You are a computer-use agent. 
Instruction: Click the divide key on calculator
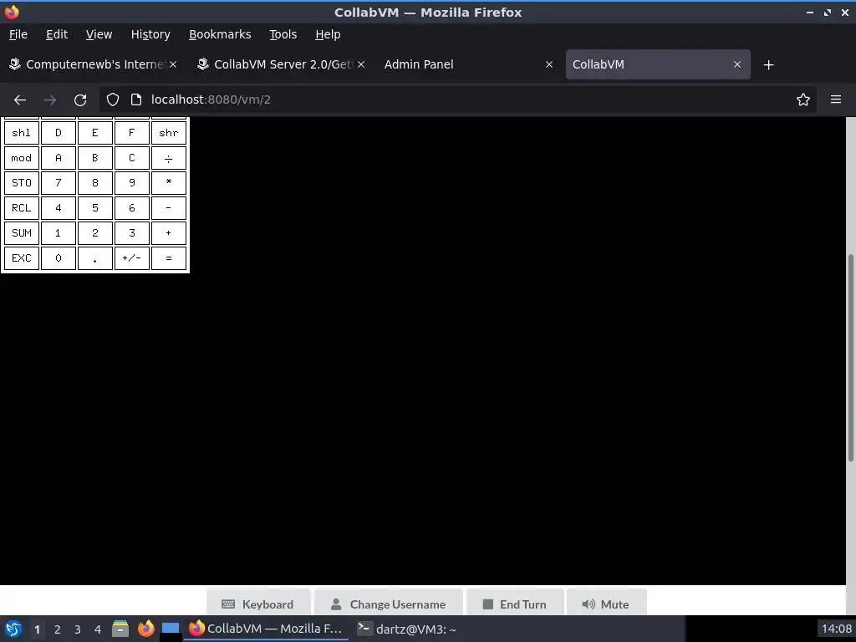[x=169, y=158]
